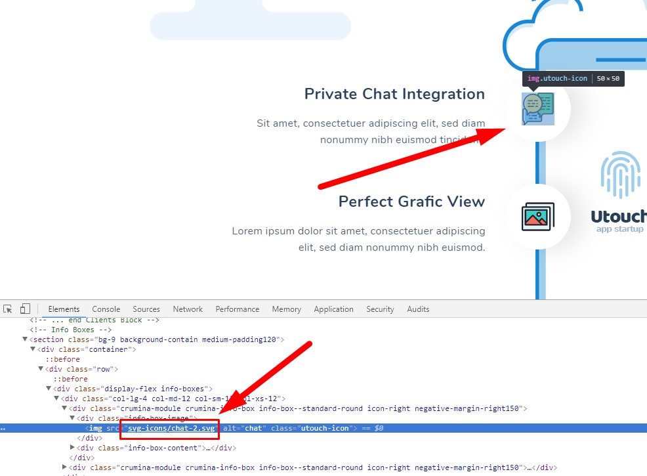The image size is (647, 476).
Task: Click the selected row's ellipsis actions marker
Action: coord(3,429)
